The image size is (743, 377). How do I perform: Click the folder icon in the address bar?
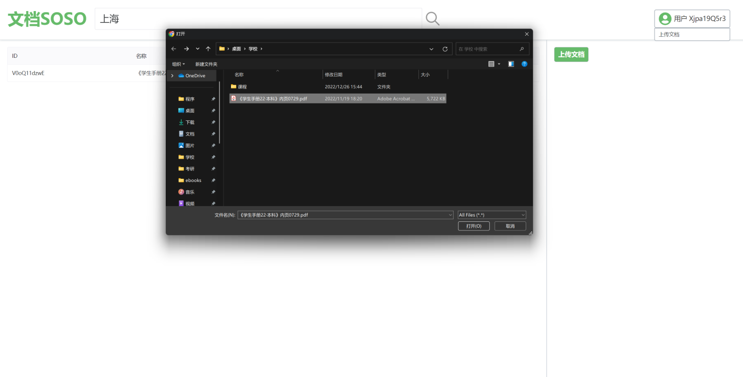point(222,49)
